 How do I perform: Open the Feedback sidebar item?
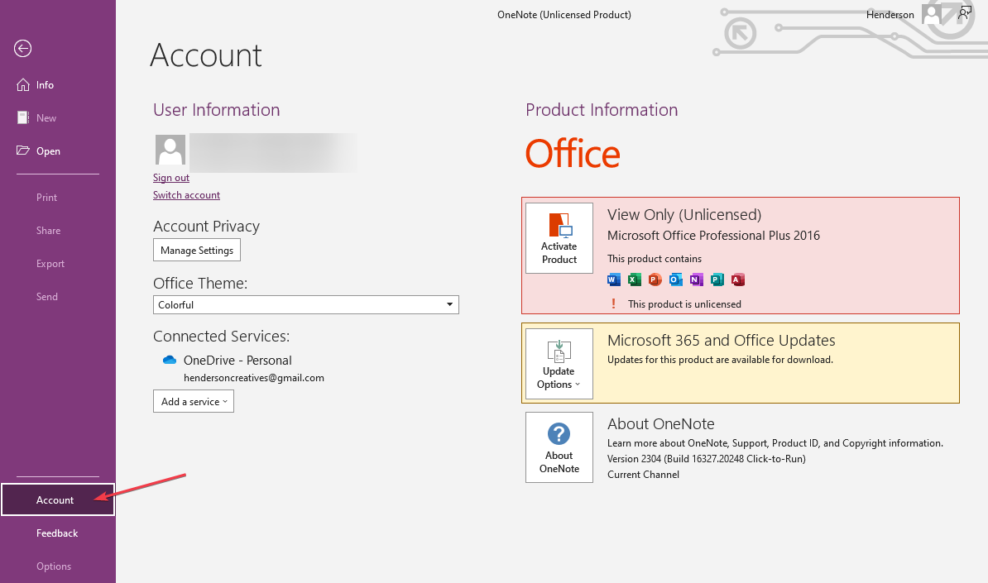click(57, 533)
